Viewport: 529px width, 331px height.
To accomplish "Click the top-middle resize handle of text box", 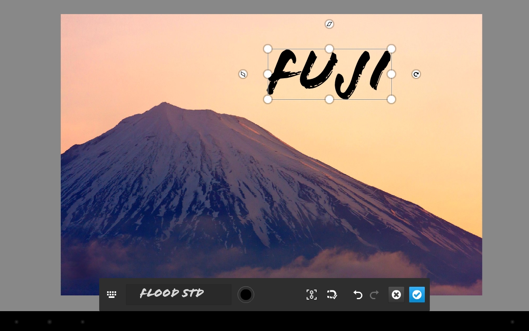I will [329, 49].
